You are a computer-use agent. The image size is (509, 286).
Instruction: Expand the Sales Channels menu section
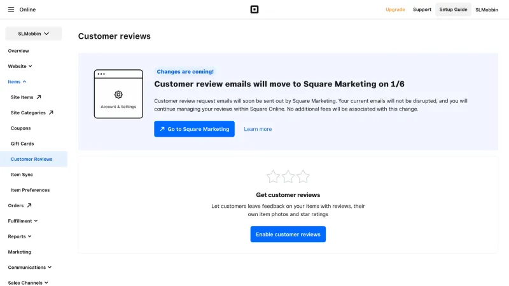tap(28, 283)
